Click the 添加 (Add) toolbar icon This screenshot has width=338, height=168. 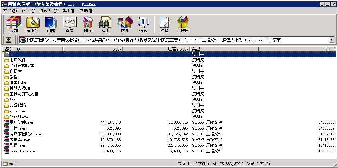14,22
